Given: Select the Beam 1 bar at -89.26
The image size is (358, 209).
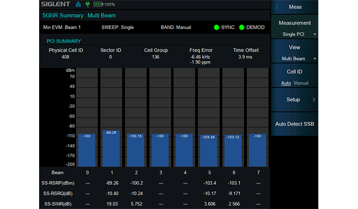Looking at the screenshot, I should [x=111, y=148].
